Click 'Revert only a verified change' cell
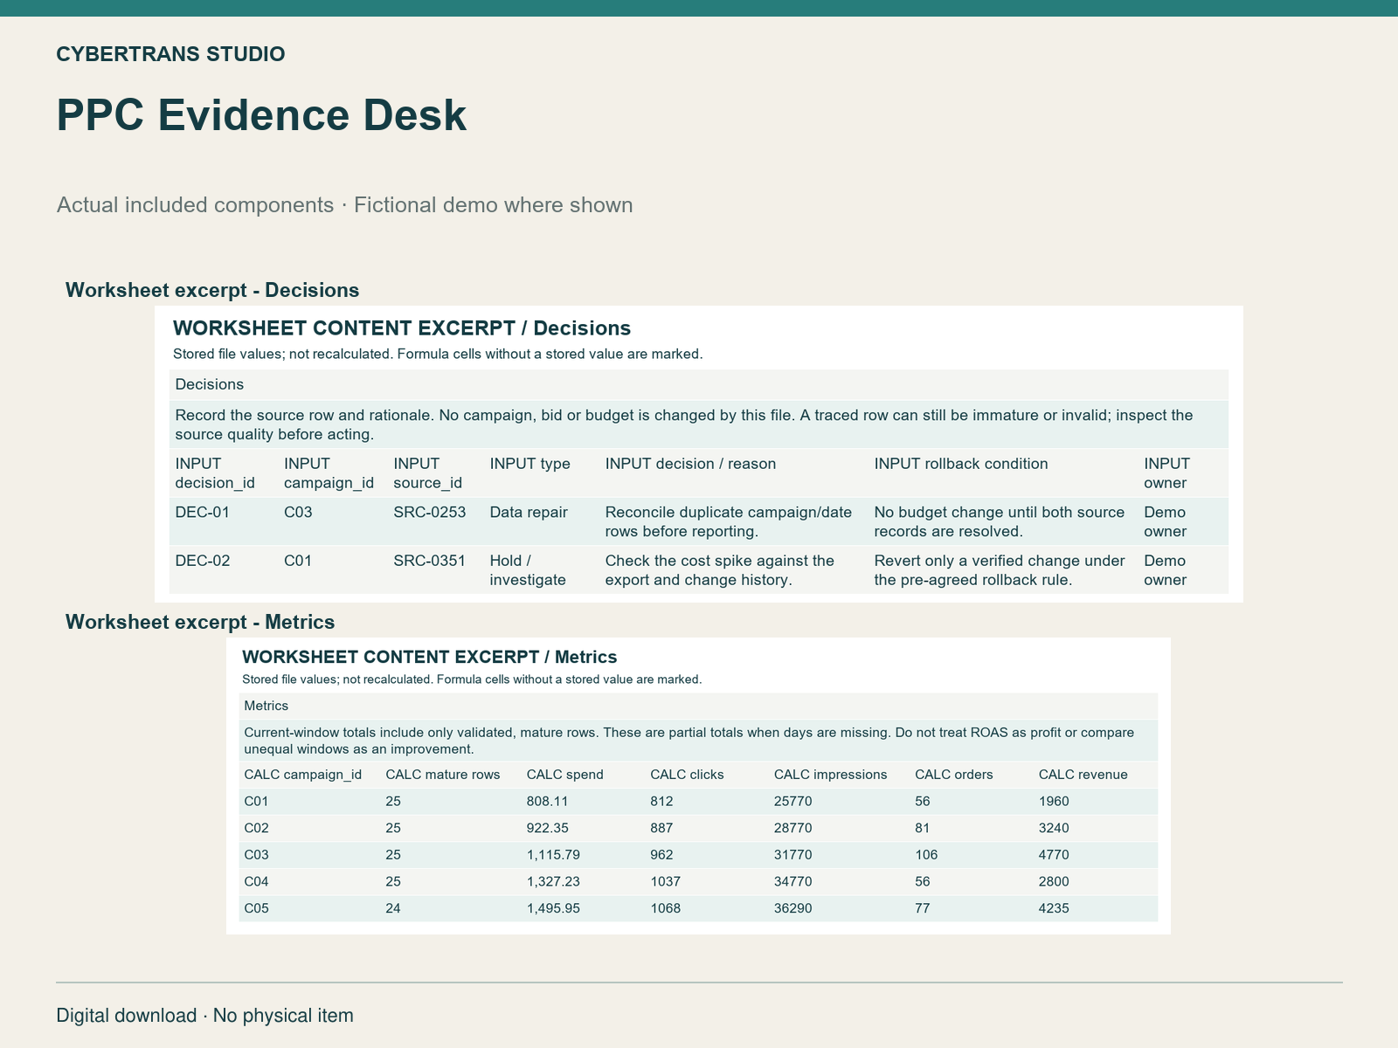The image size is (1398, 1048). click(1000, 570)
